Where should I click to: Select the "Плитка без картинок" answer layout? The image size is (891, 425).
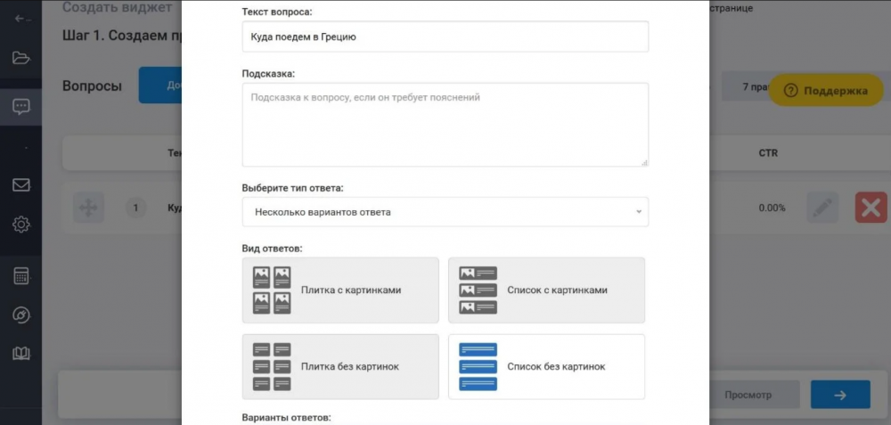(340, 366)
